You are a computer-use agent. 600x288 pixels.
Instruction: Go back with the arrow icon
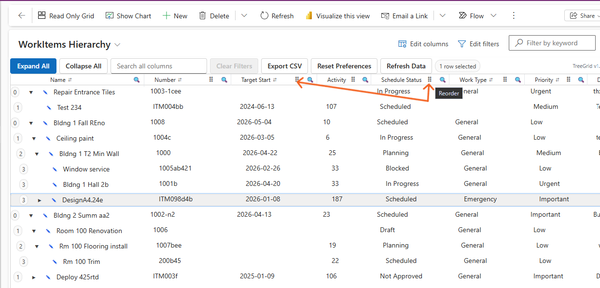coord(21,16)
